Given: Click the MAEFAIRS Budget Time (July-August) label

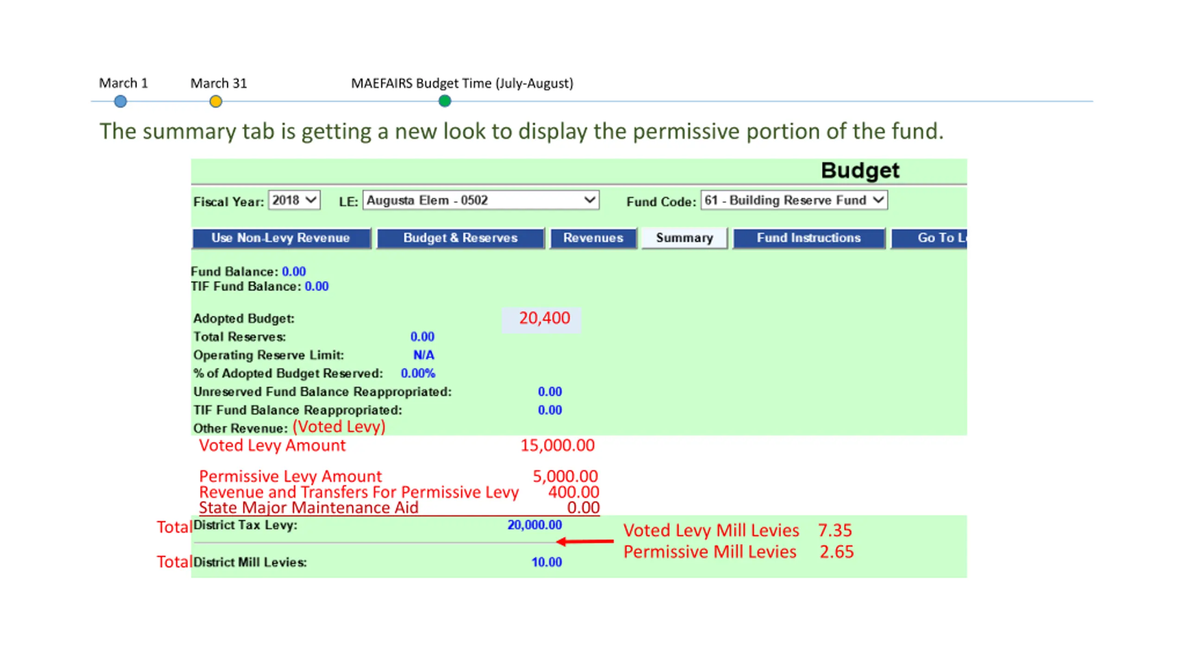Looking at the screenshot, I should point(462,83).
